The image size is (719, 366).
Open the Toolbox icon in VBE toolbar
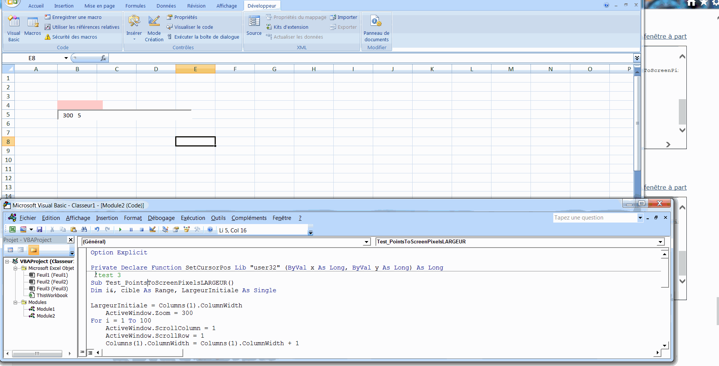coord(197,229)
